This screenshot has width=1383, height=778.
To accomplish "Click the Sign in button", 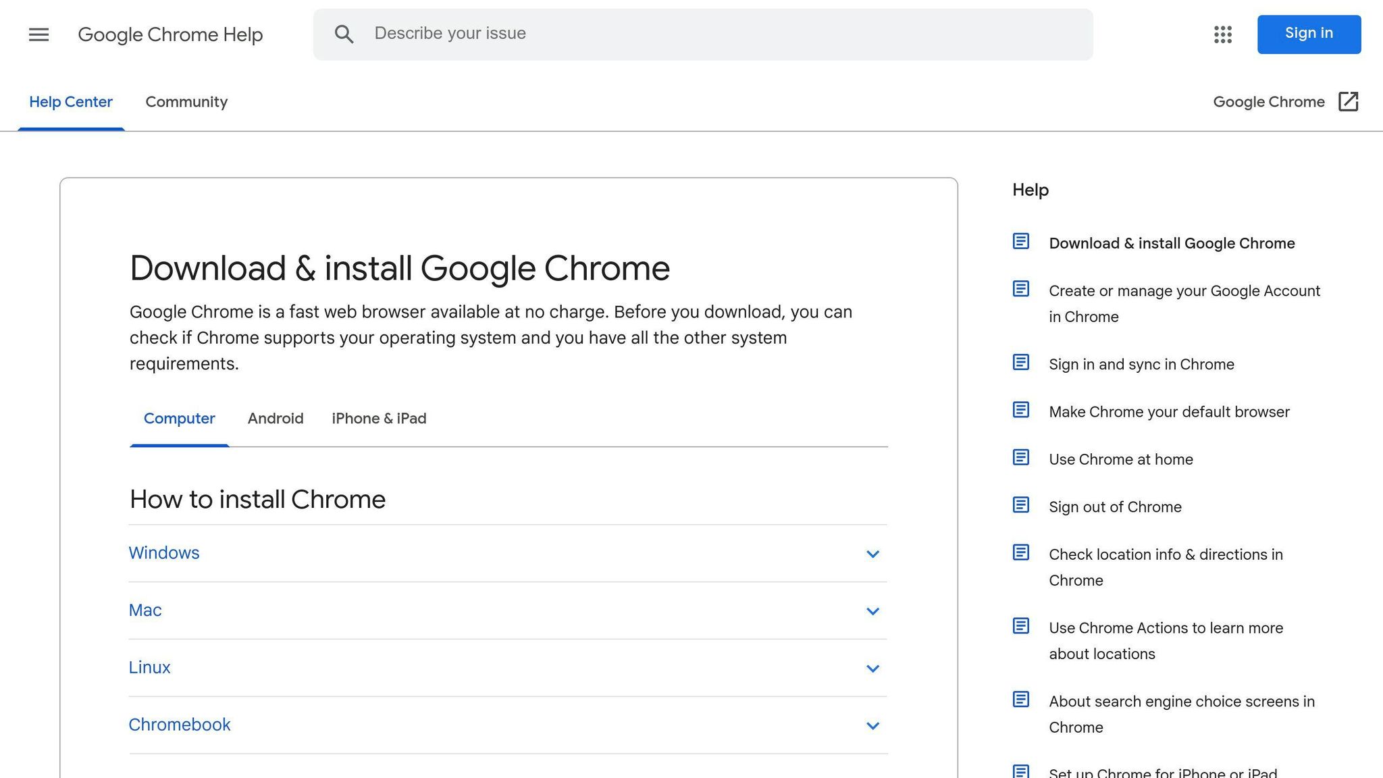I will click(1309, 34).
